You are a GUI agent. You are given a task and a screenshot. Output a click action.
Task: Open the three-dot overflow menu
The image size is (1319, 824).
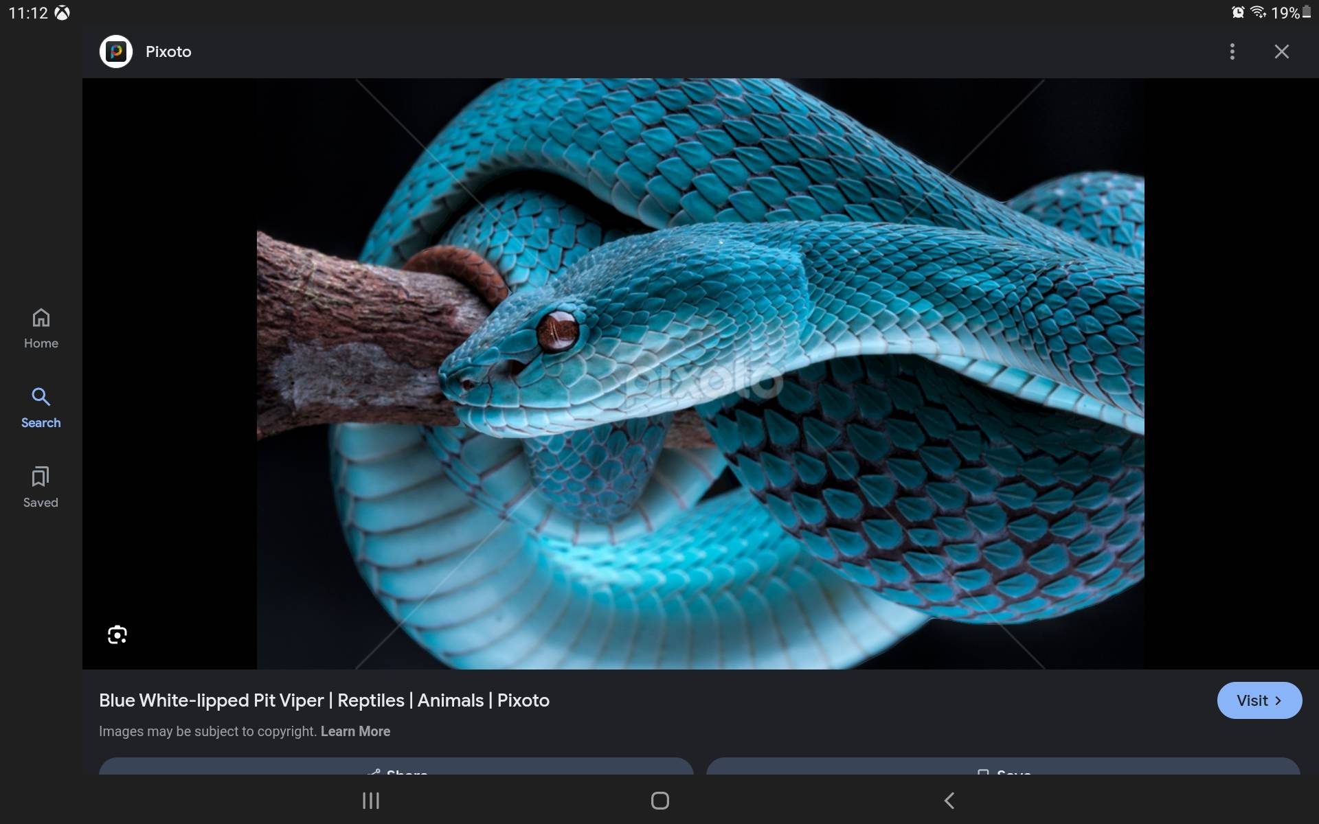tap(1232, 51)
